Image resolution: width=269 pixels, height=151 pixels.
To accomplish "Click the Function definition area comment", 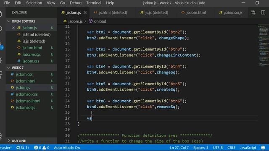I will click(145, 135).
